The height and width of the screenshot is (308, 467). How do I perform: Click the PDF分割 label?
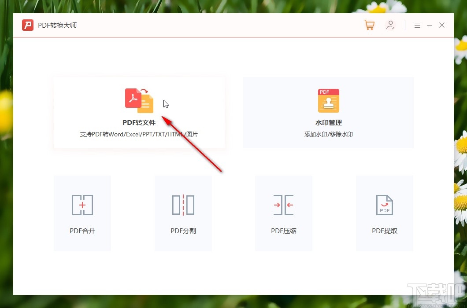click(183, 231)
